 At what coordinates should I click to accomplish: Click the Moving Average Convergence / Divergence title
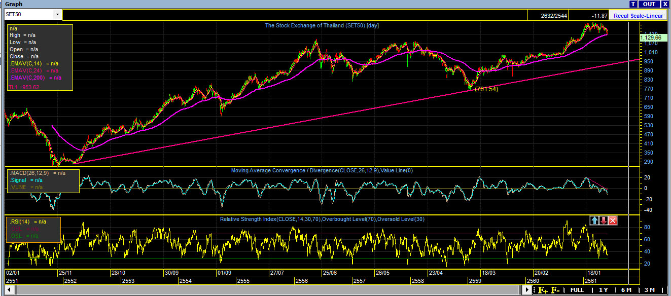pyautogui.click(x=322, y=170)
